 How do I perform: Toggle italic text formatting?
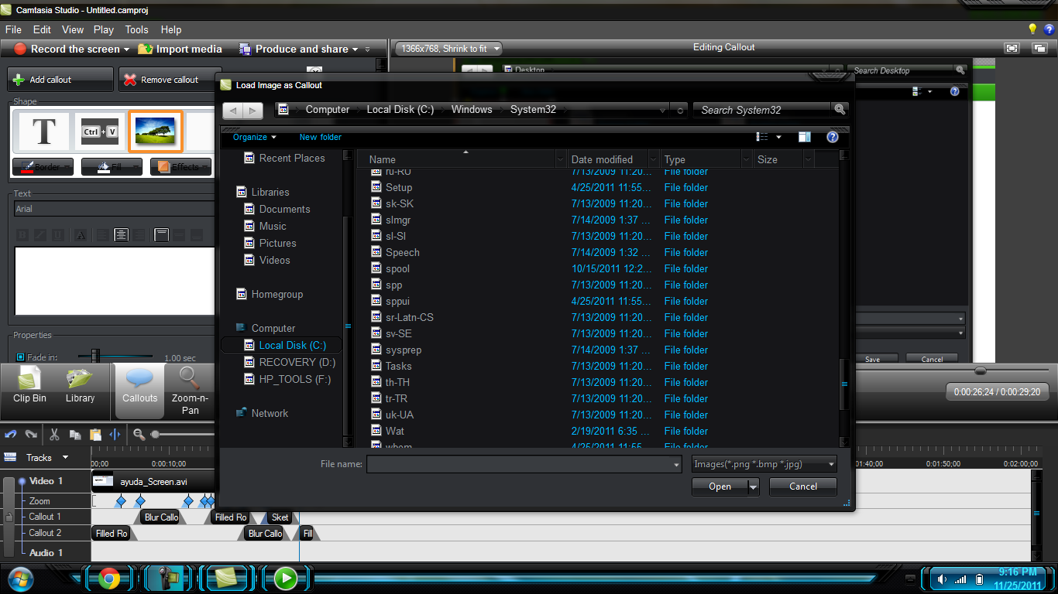[40, 234]
